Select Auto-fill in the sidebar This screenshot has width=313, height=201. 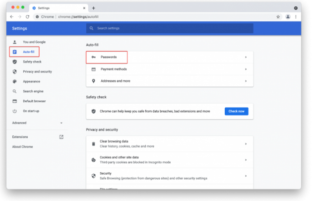(x=29, y=52)
